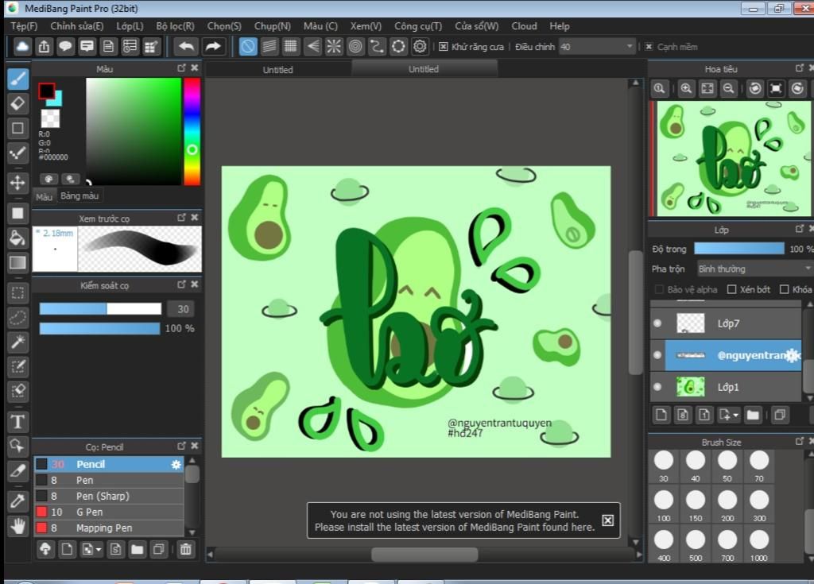Viewport: 814px width, 584px height.
Task: Enable concentric circle snap
Action: click(355, 47)
